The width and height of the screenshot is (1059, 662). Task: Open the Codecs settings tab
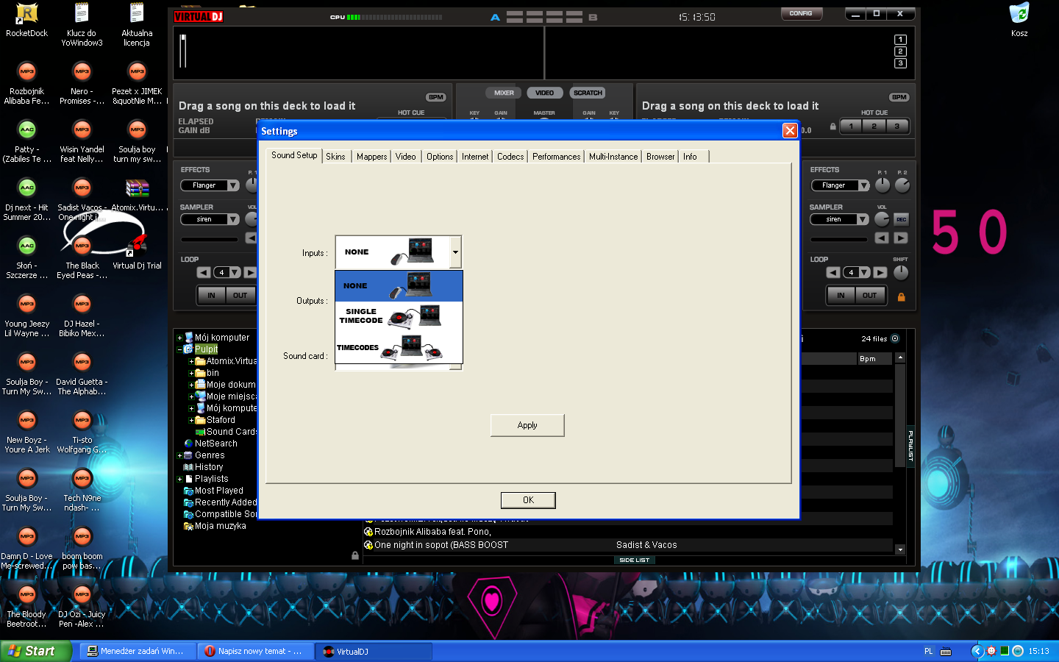pyautogui.click(x=510, y=157)
